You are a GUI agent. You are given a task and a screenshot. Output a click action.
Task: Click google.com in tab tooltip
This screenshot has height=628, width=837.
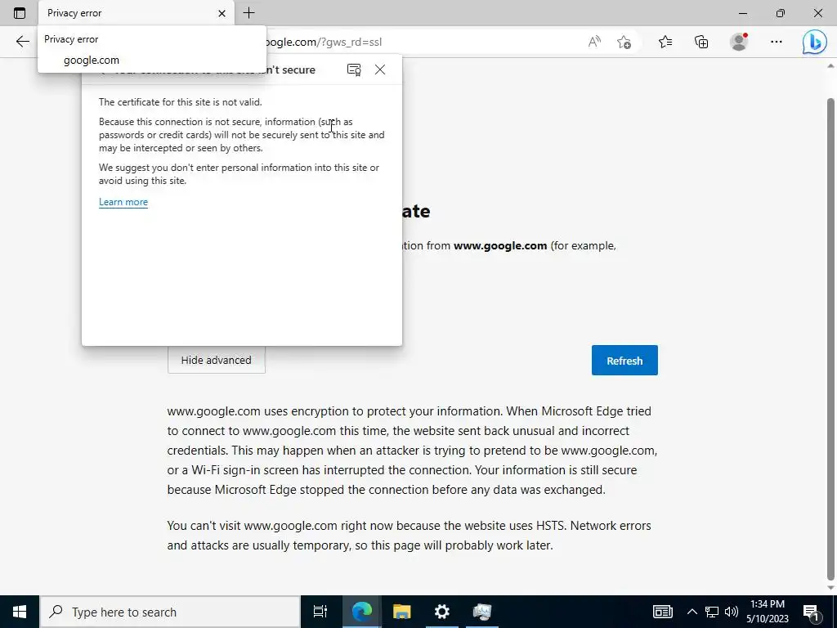92,60
